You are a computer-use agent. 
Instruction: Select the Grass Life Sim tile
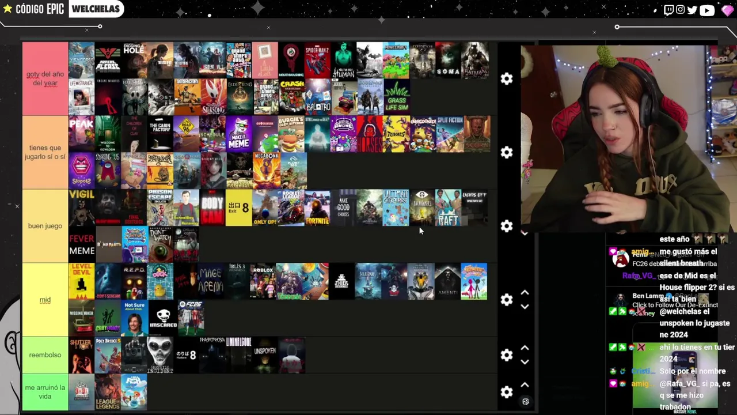396,97
